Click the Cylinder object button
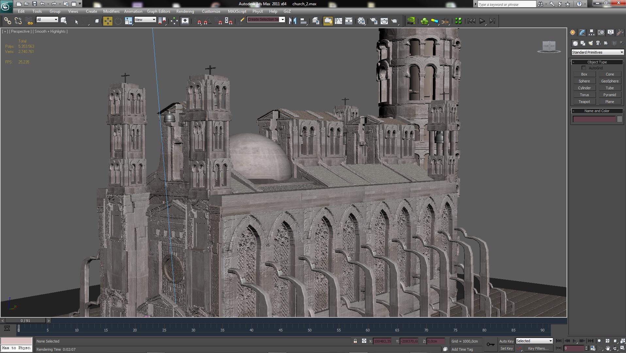 pos(584,88)
